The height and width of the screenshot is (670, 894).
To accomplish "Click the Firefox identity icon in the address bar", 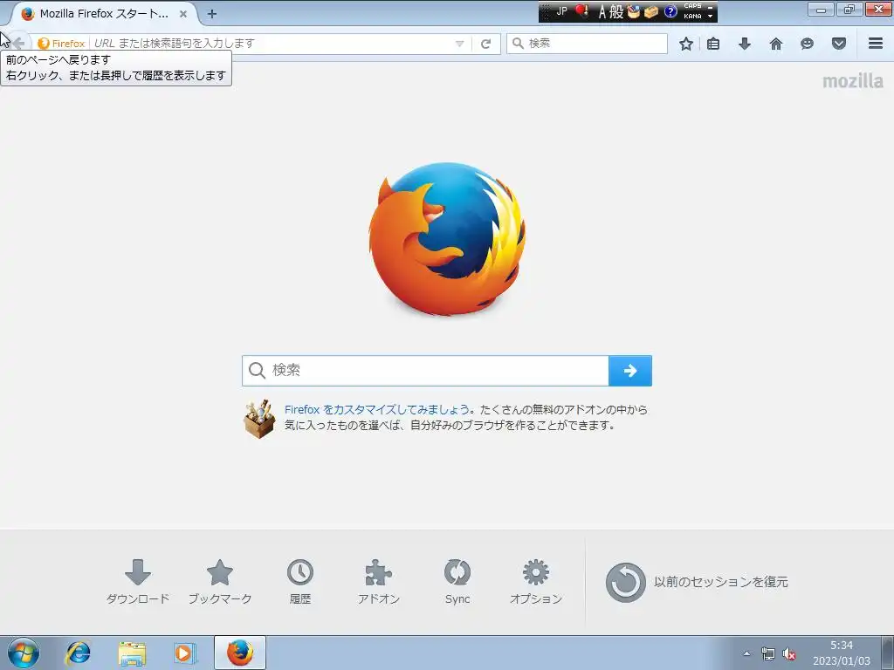I will (x=44, y=44).
